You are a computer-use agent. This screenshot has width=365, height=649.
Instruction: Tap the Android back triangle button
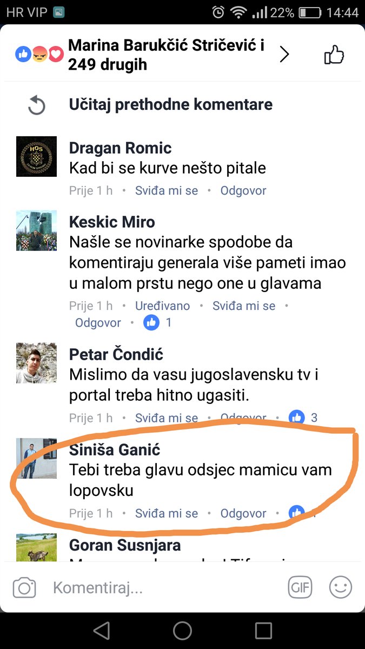[x=102, y=630]
